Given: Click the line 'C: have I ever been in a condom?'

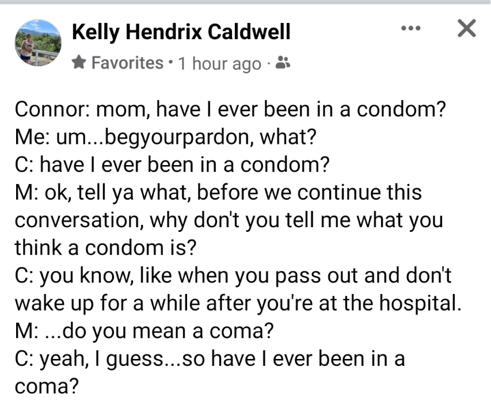Looking at the screenshot, I should coord(173,165).
